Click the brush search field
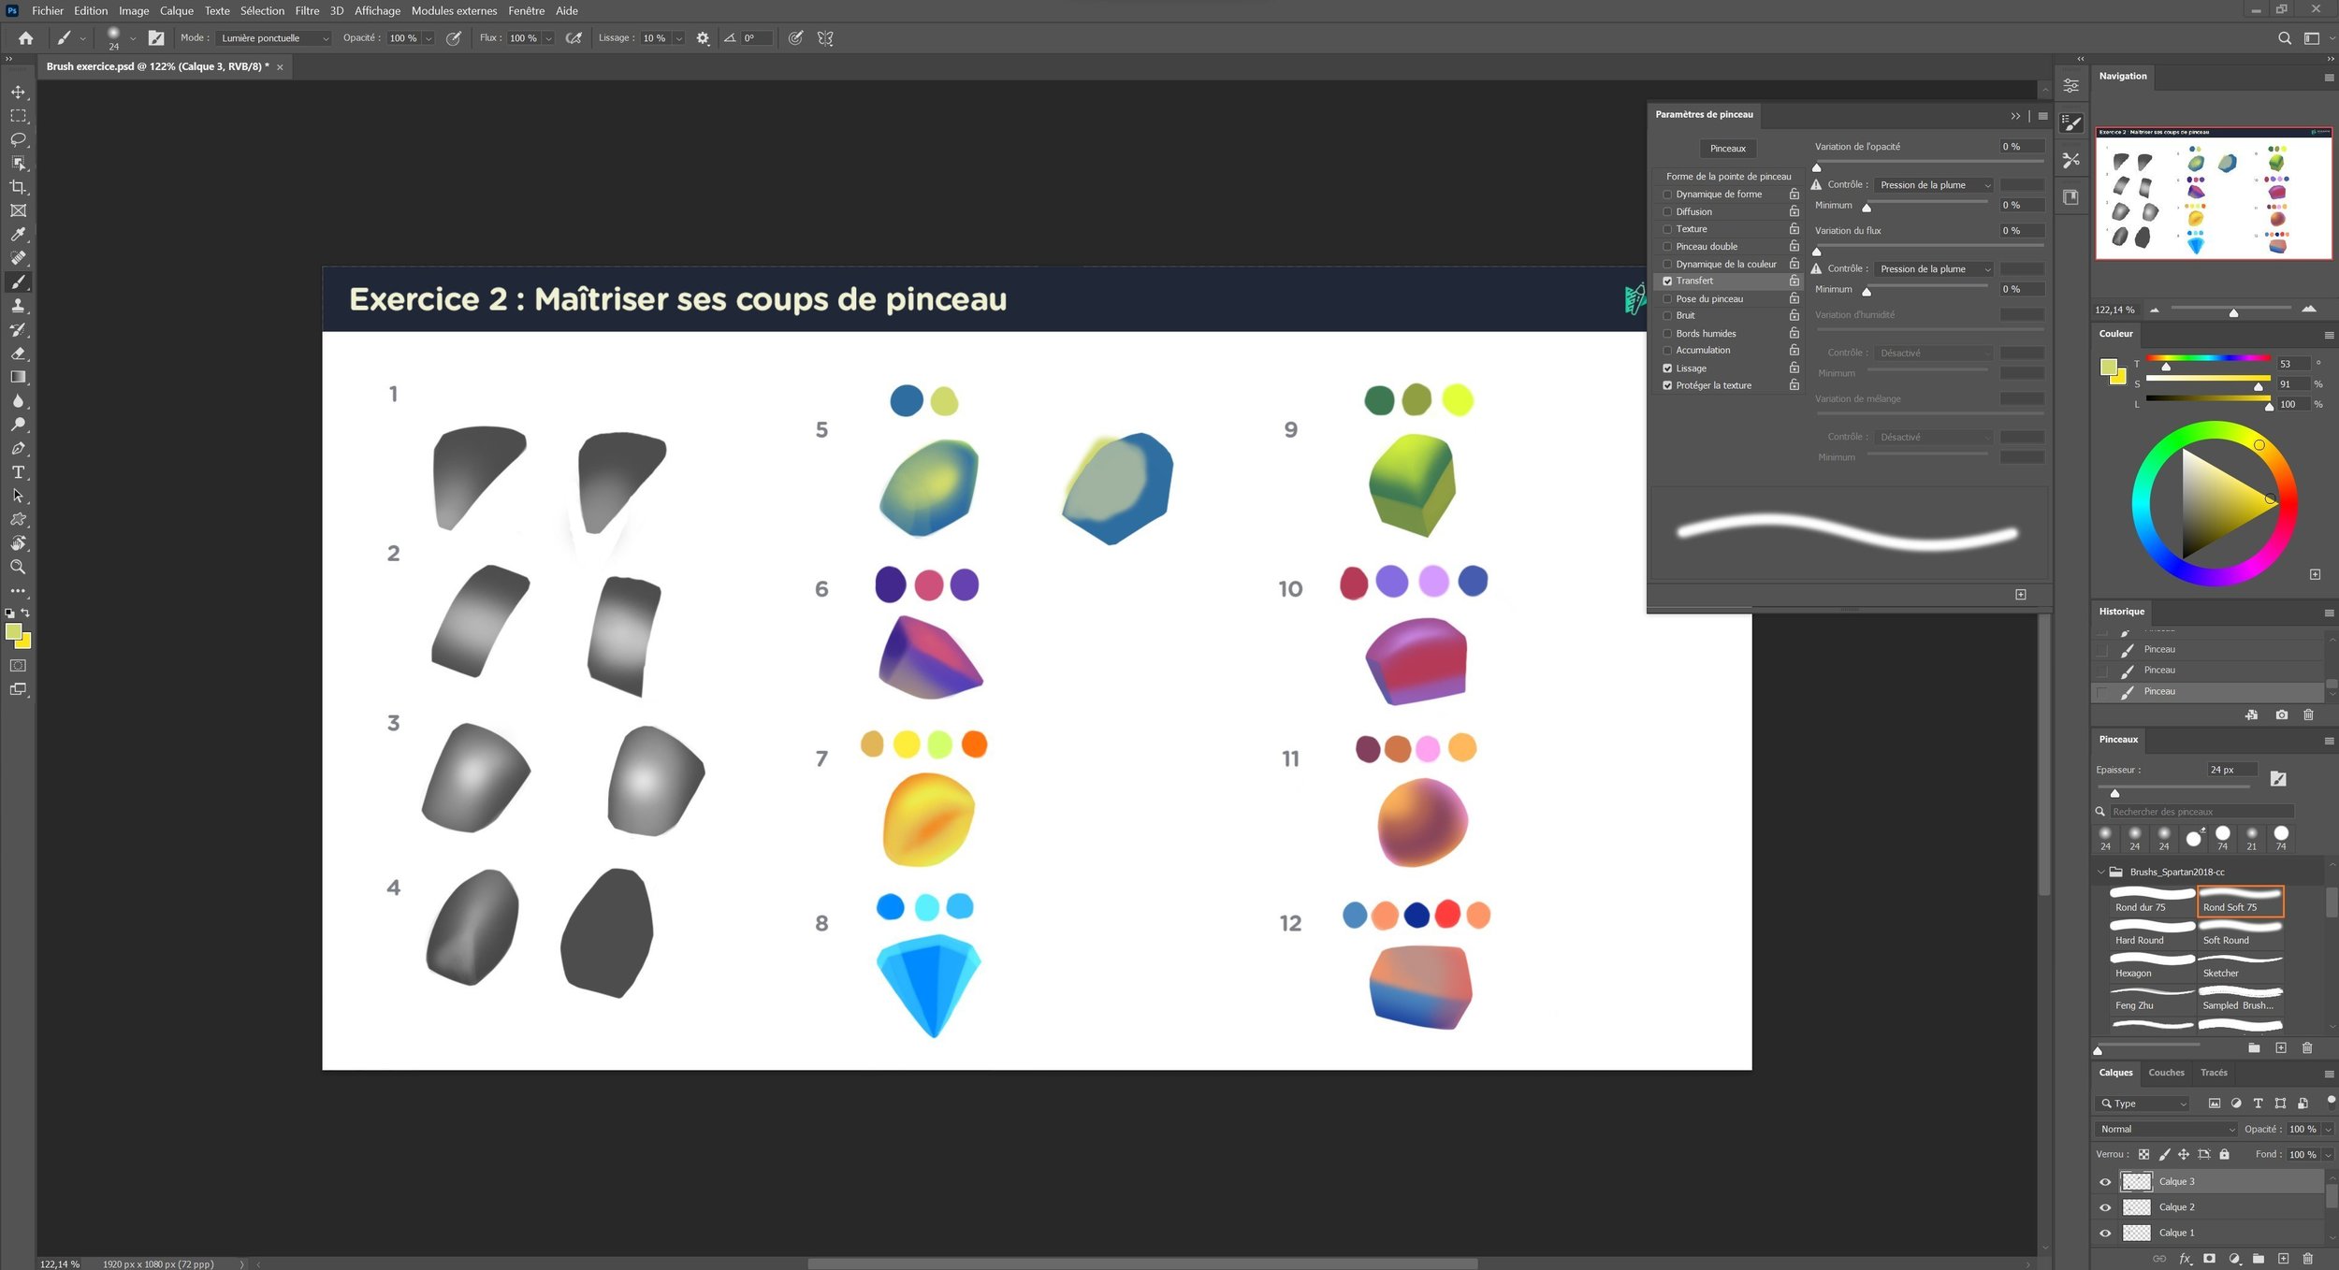The image size is (2339, 1270). [x=2199, y=812]
